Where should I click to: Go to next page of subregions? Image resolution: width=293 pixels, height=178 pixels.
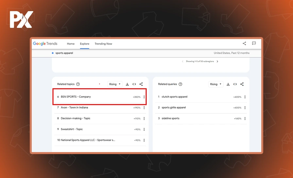tap(217, 61)
